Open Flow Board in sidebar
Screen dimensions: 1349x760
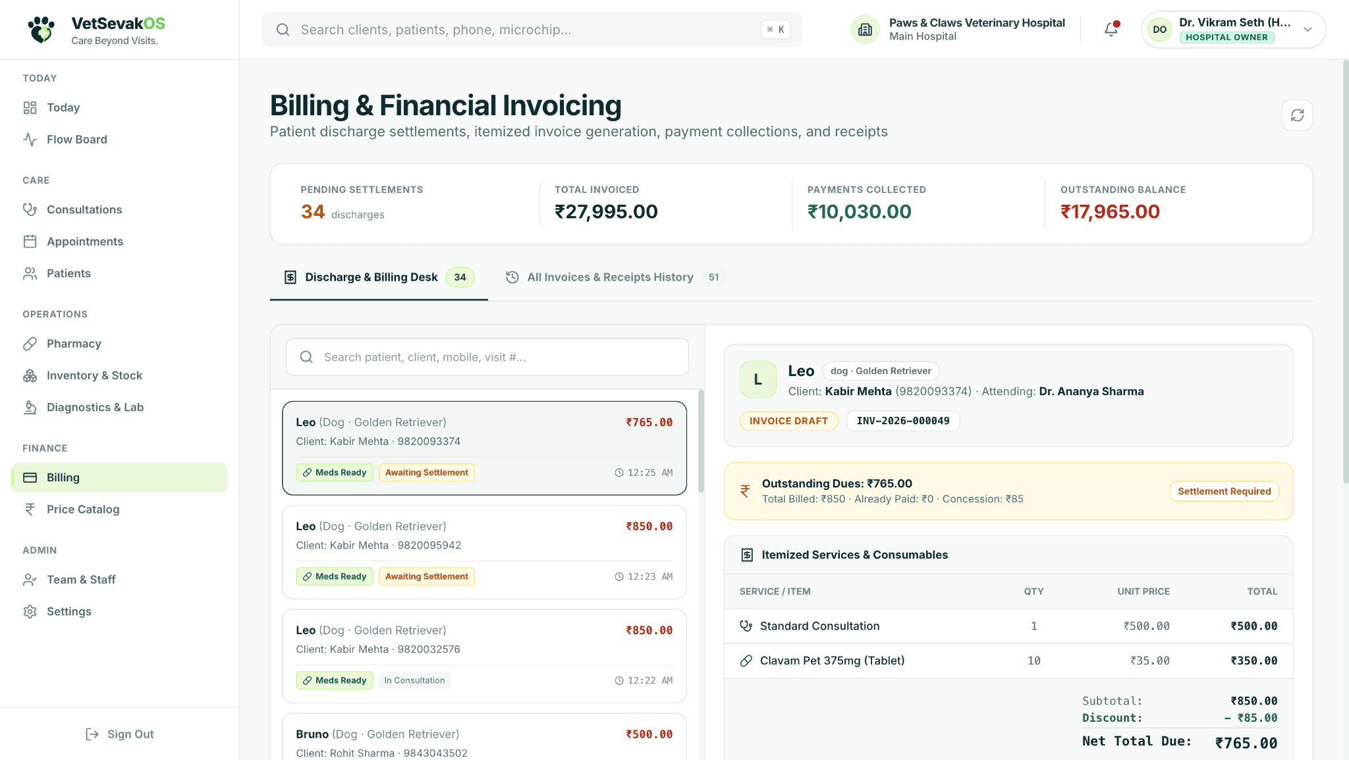(x=119, y=139)
